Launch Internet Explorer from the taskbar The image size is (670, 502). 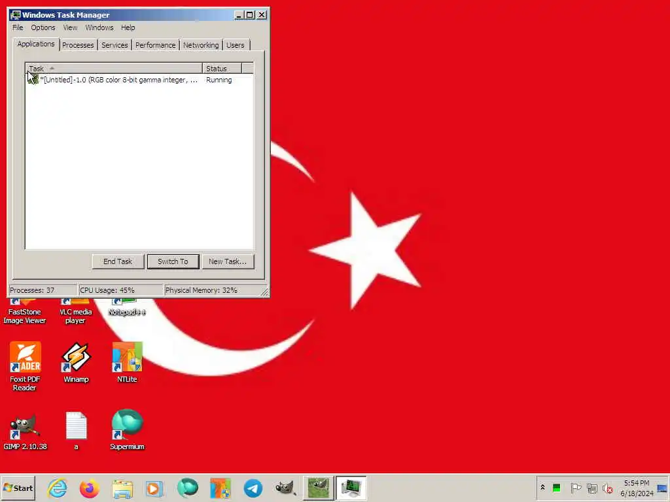point(58,488)
